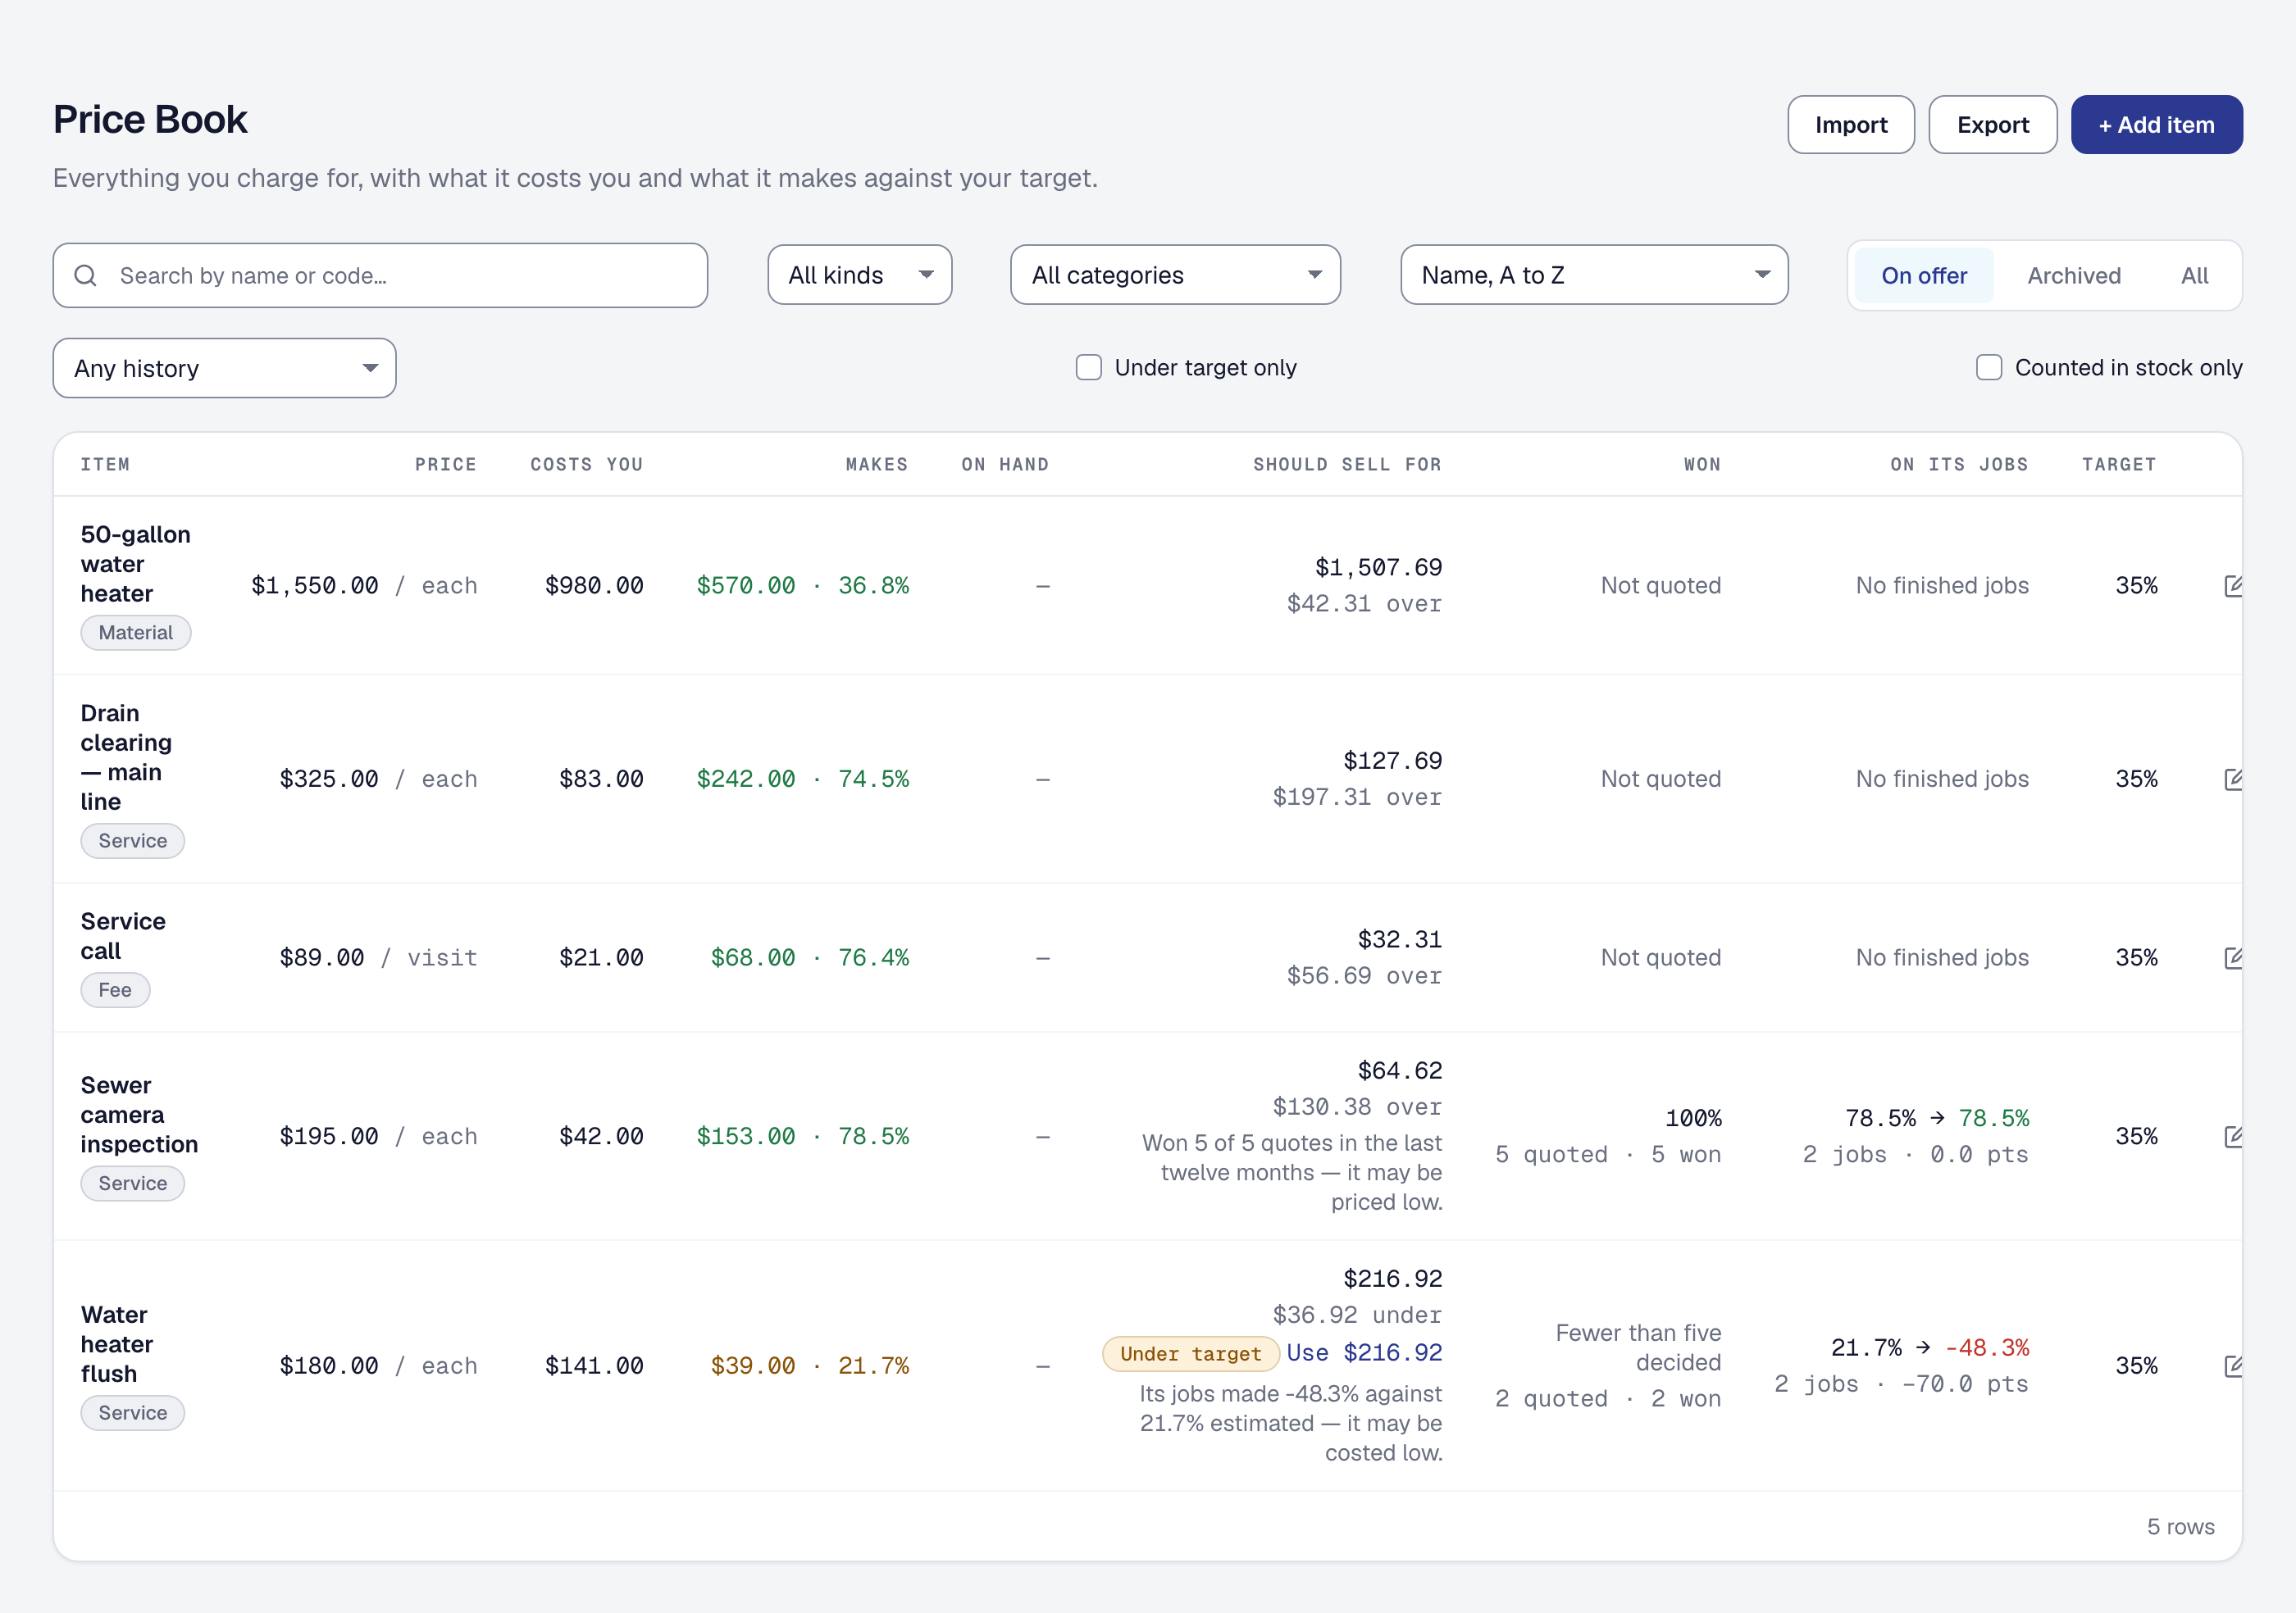Click the ITEM column header

coord(105,464)
